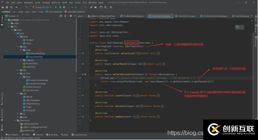This screenshot has height=140, width=258.
Task: Open the Build tool window
Action: (x=64, y=135)
